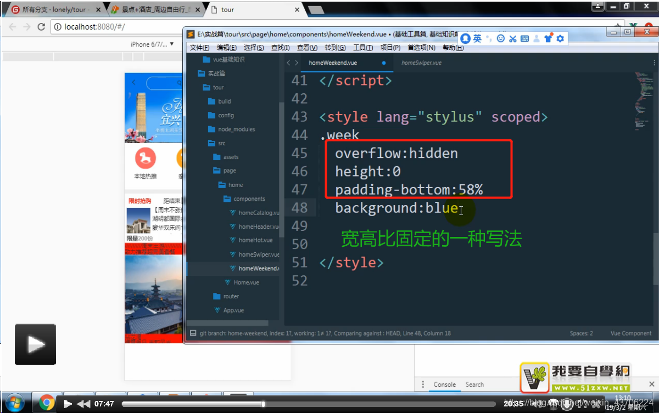
Task: Open the 首选项(N) menu
Action: pos(422,48)
